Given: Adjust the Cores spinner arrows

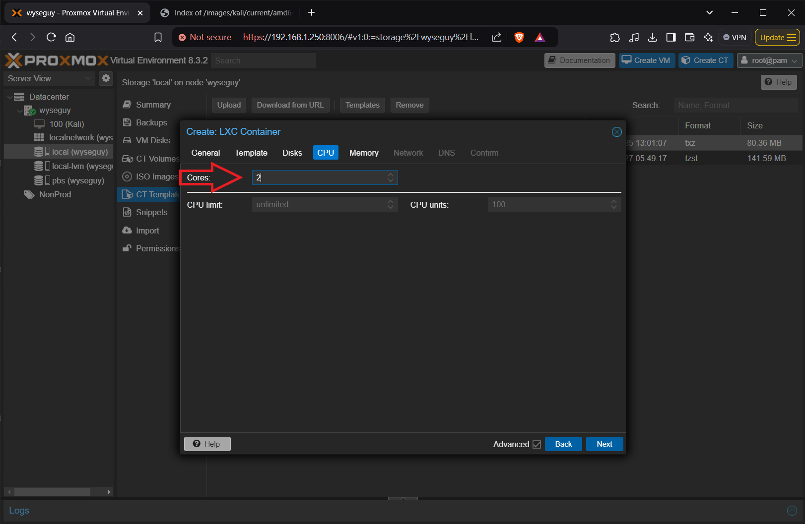Looking at the screenshot, I should click(391, 177).
